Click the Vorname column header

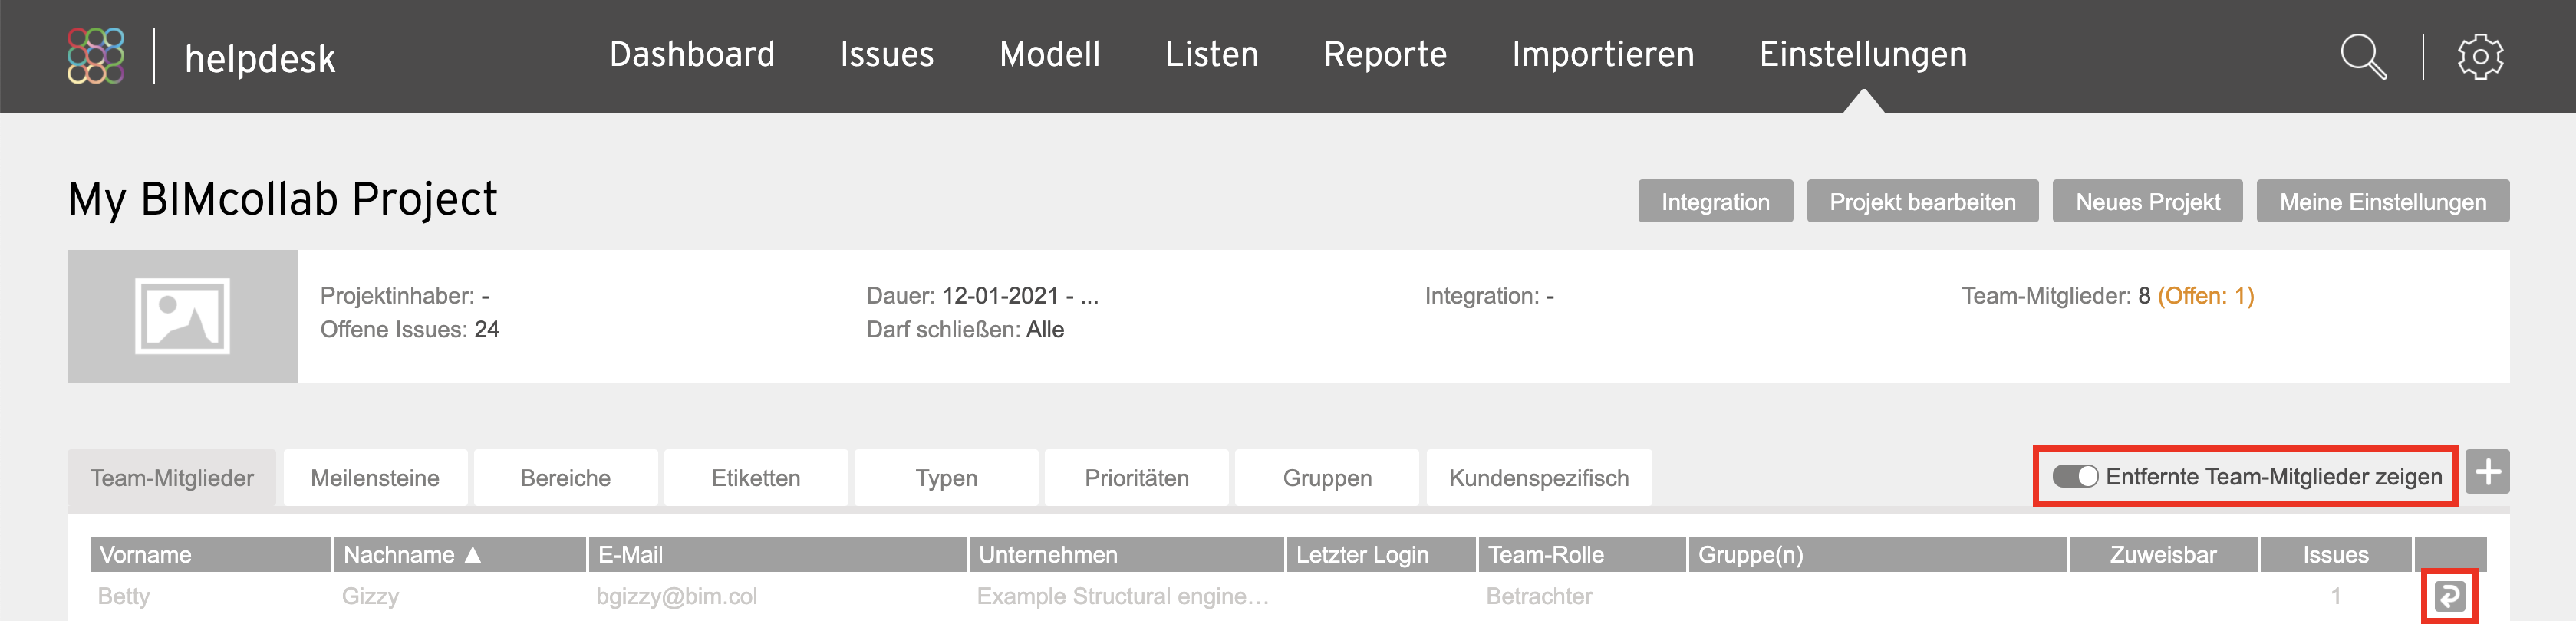point(210,554)
